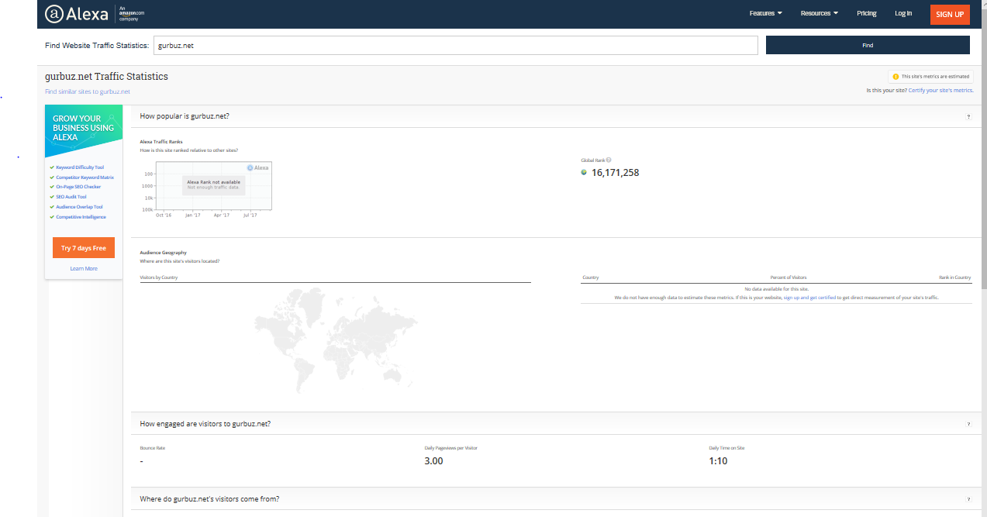Click help icon for visitors come from section
Viewport: 987px width, 517px height.
tap(968, 499)
